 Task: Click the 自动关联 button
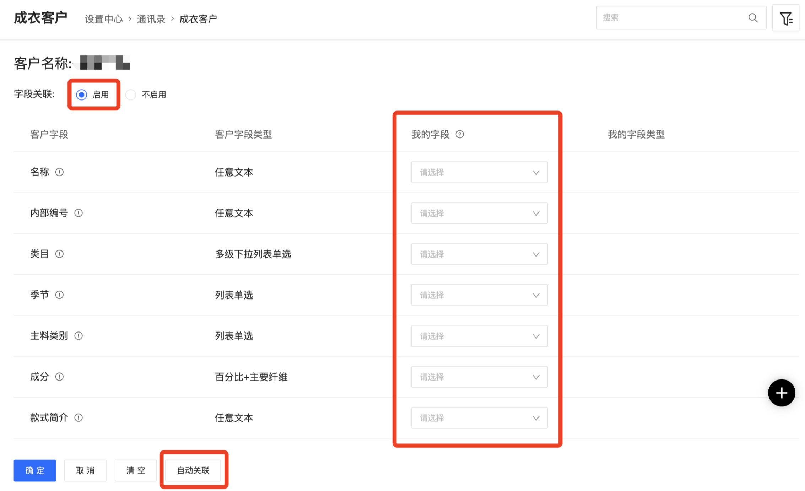coord(193,471)
